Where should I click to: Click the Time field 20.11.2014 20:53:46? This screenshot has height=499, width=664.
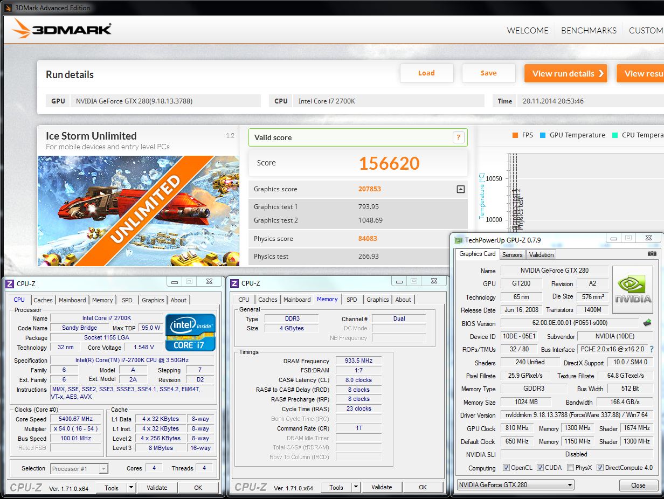coord(590,101)
